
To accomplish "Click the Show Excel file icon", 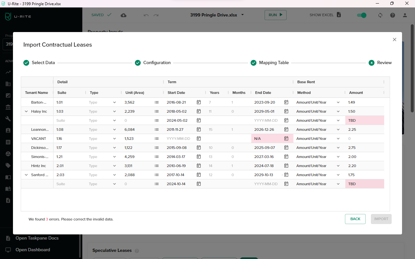I will 339,15.
